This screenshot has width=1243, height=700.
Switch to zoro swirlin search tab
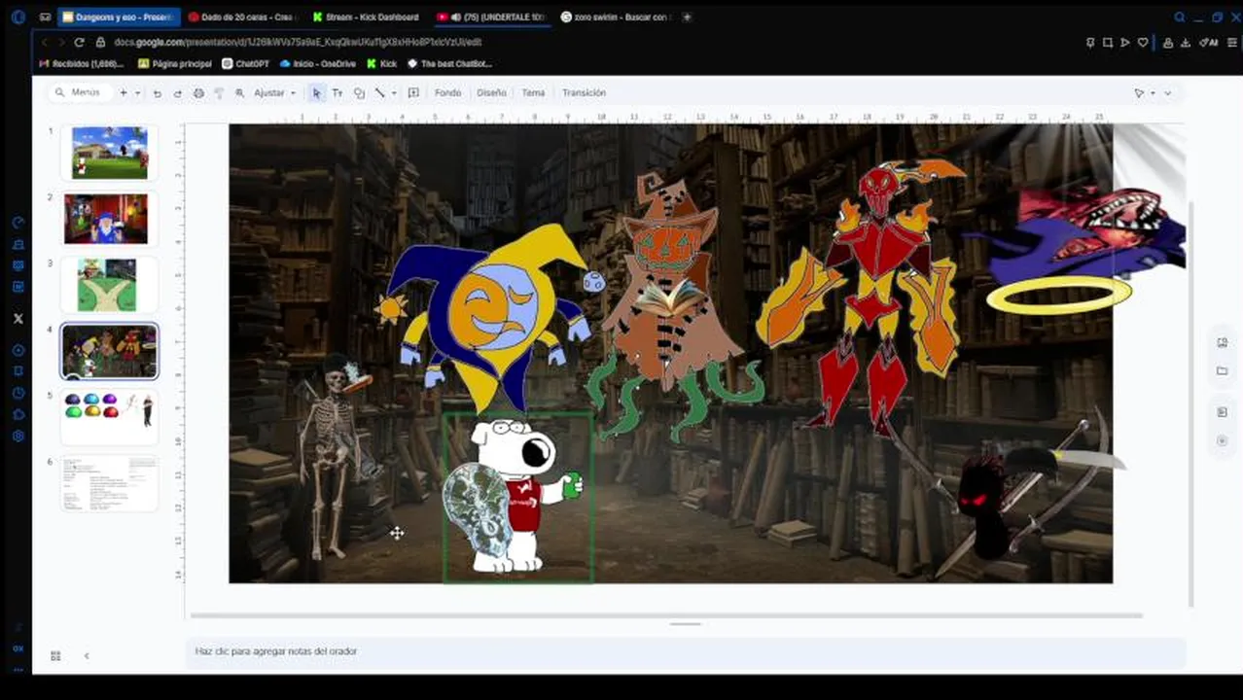[617, 17]
